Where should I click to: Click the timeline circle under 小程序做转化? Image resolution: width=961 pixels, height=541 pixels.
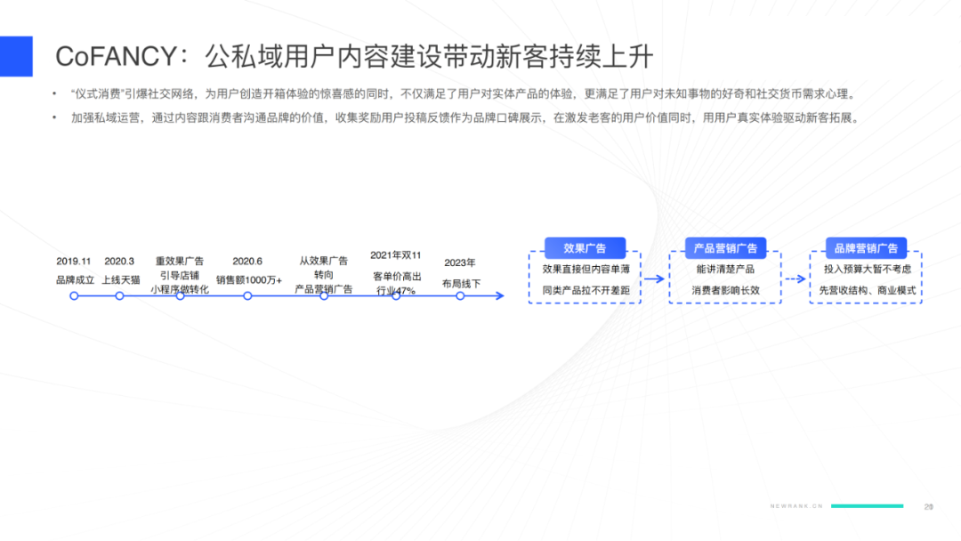[x=180, y=296]
